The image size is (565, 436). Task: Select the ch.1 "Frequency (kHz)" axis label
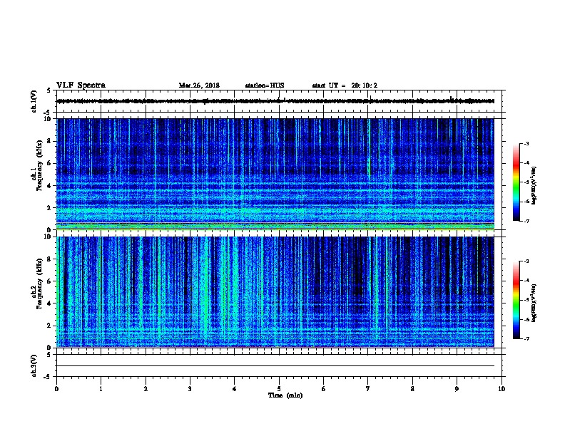[x=39, y=165]
